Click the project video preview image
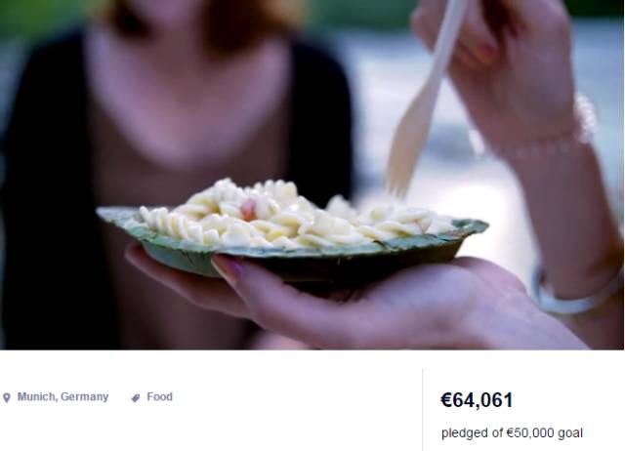625x451 pixels. point(312,175)
